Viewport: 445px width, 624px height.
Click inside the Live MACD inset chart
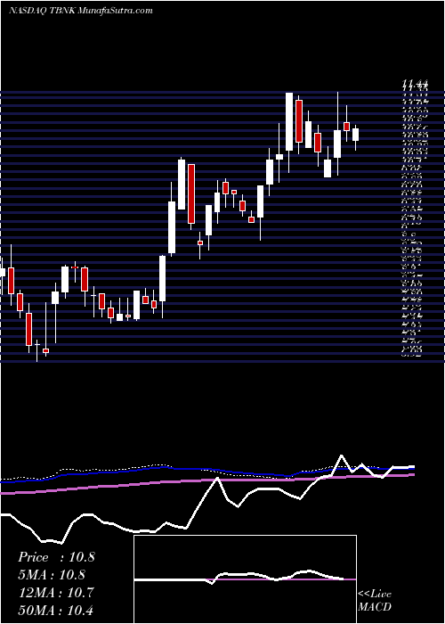tap(245, 579)
